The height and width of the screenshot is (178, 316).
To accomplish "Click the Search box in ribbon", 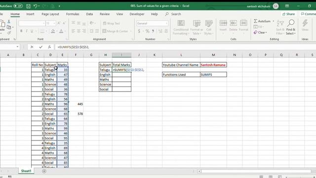I will [x=173, y=14].
